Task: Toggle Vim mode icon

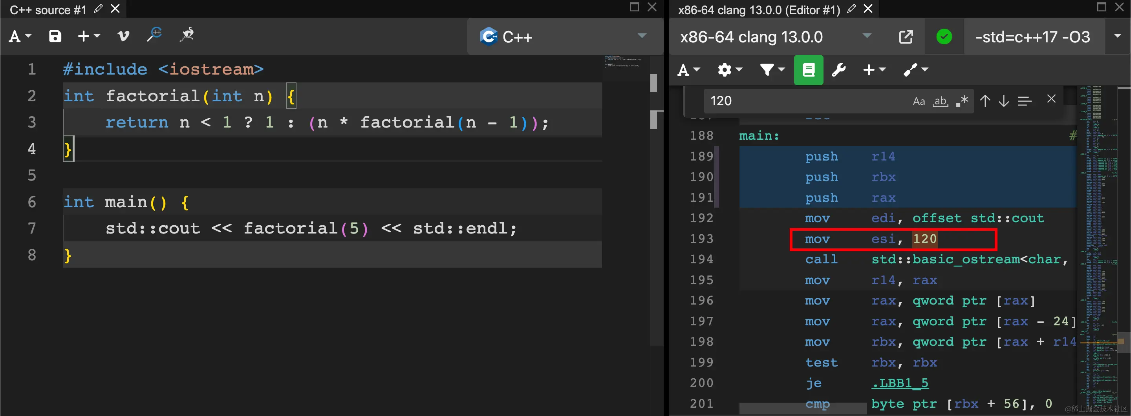Action: (x=123, y=36)
